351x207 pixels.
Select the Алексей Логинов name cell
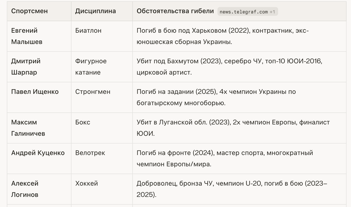(25, 189)
